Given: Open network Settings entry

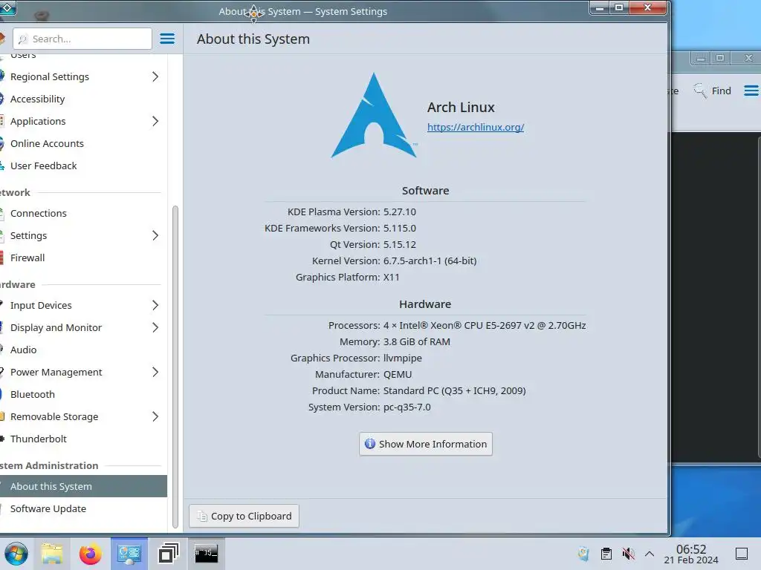Looking at the screenshot, I should [82, 235].
